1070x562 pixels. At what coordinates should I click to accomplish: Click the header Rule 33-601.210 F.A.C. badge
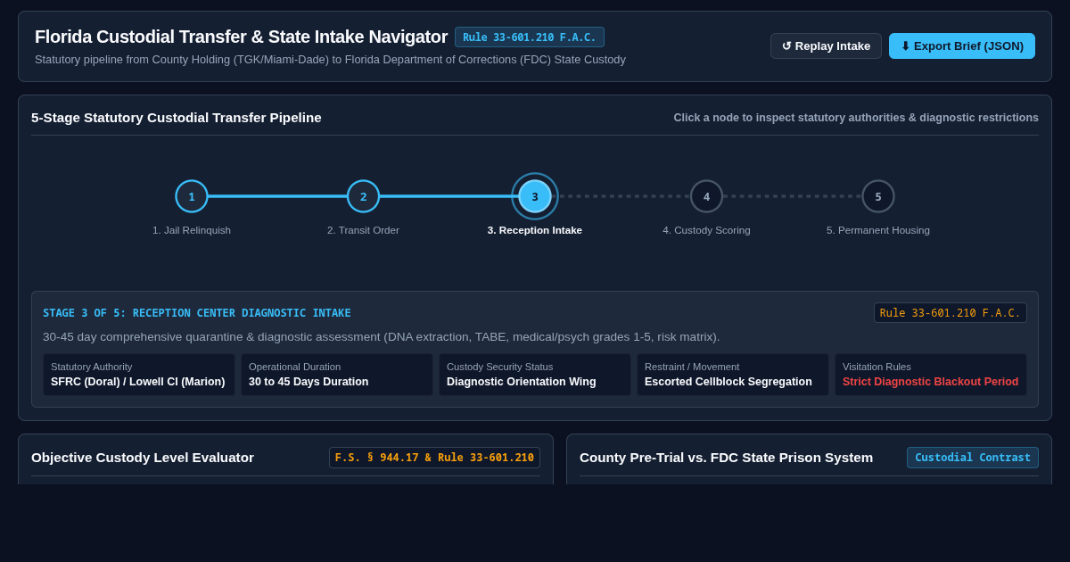coord(530,37)
